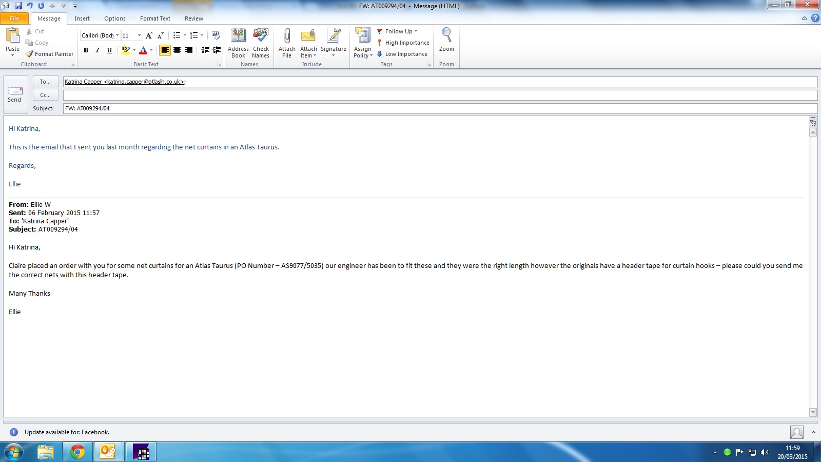Apply the red font color
Viewport: 821px width, 462px height.
(x=143, y=50)
